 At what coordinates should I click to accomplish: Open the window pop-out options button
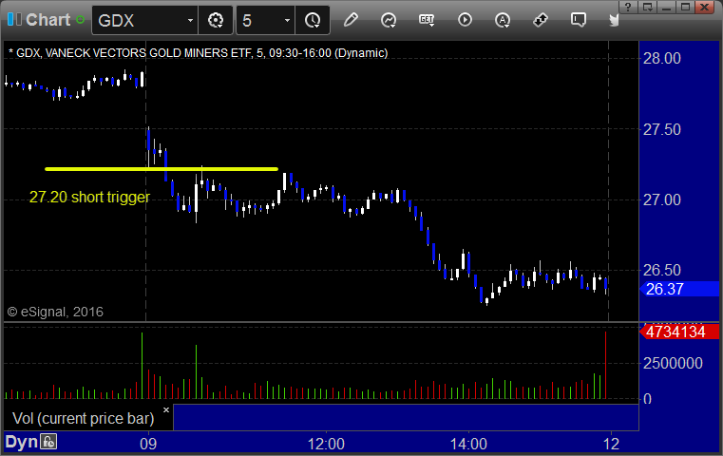pos(647,7)
